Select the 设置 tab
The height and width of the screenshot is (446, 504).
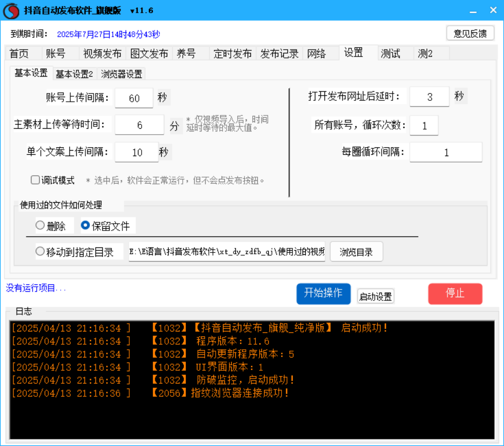pos(358,52)
